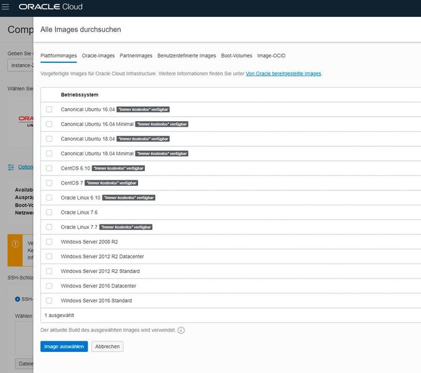The height and width of the screenshot is (373, 421).
Task: Click the Windows Server 2008 R2 label
Action: [90, 242]
